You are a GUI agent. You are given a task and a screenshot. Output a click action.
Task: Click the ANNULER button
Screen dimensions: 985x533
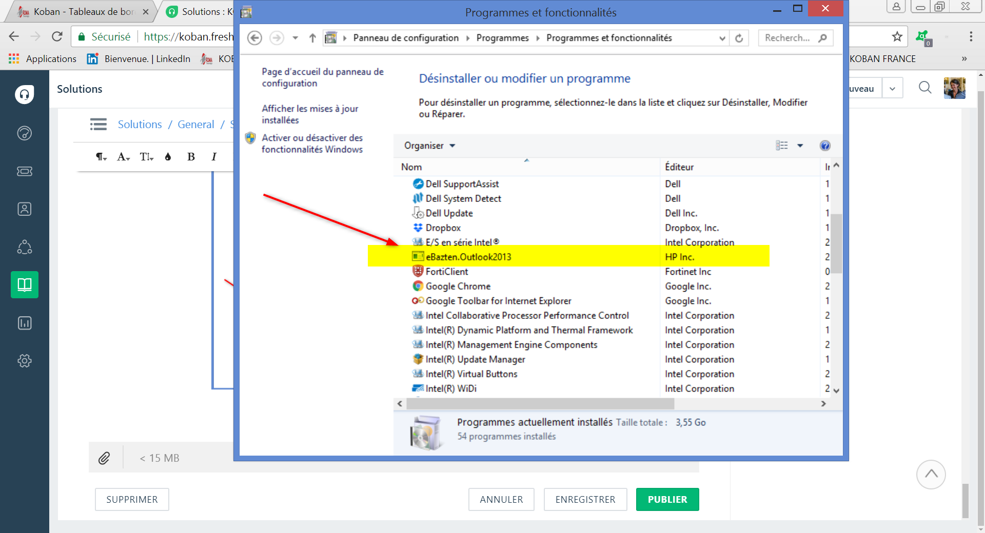point(501,499)
